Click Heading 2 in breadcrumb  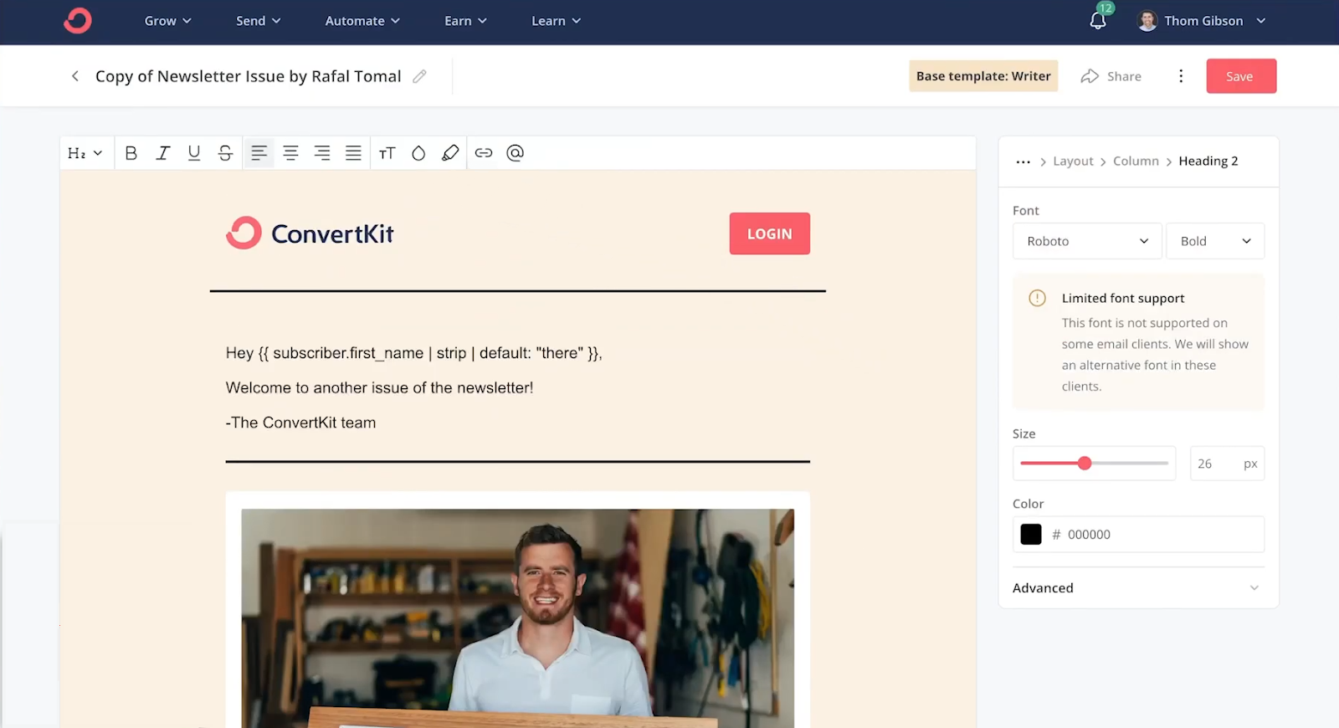coord(1208,161)
